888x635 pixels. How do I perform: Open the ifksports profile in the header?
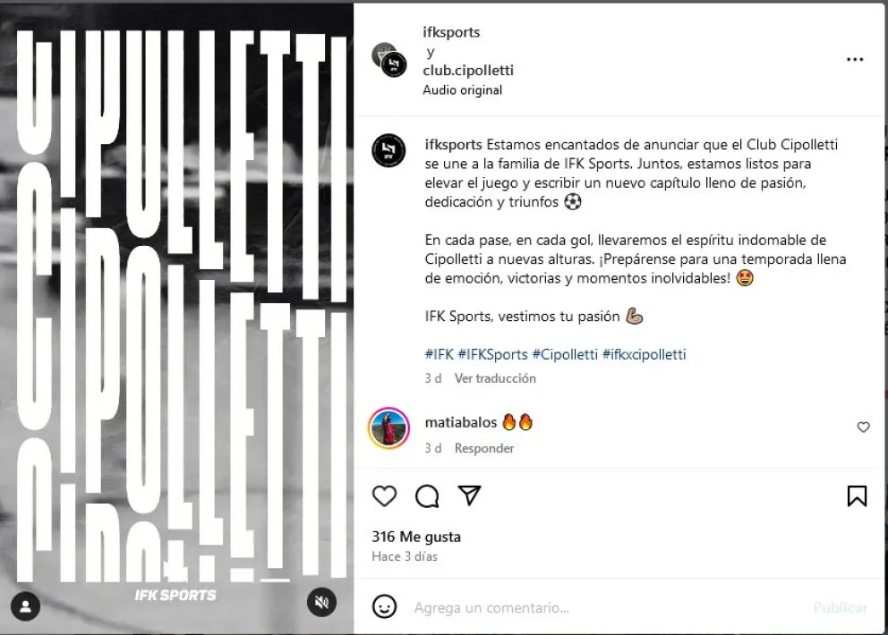[451, 32]
